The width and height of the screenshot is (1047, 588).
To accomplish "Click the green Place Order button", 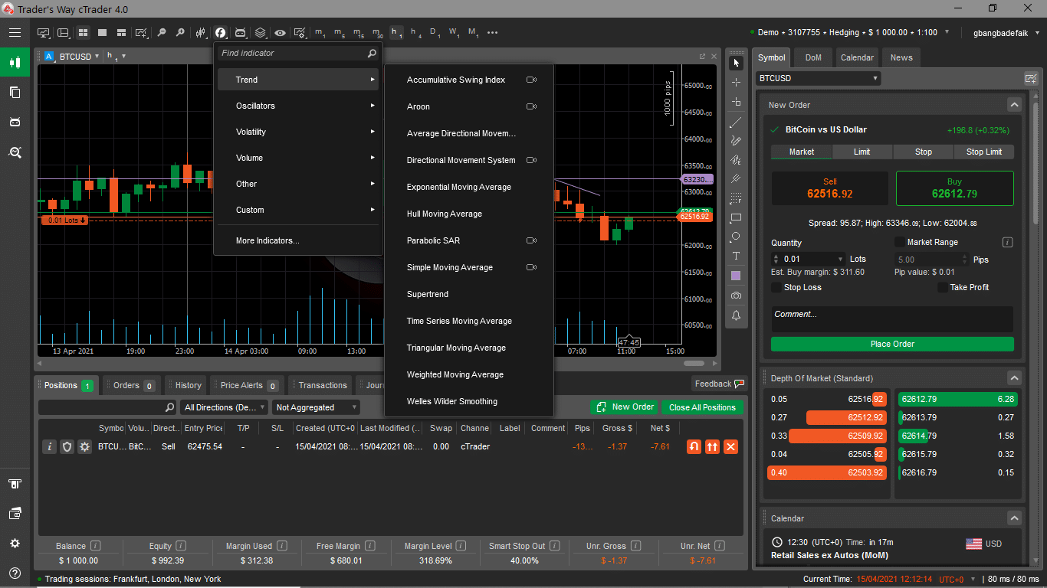I will pyautogui.click(x=892, y=344).
